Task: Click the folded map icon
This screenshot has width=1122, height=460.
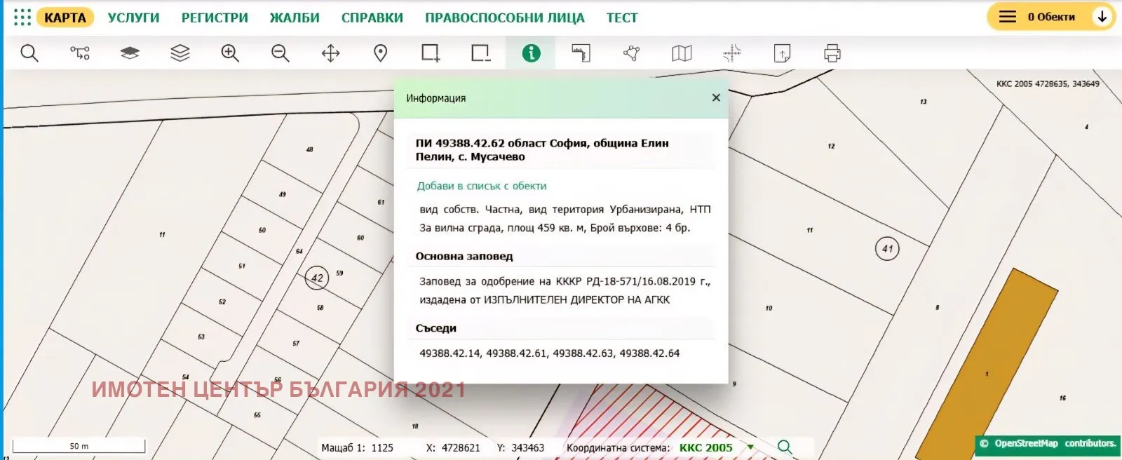Action: pyautogui.click(x=682, y=53)
